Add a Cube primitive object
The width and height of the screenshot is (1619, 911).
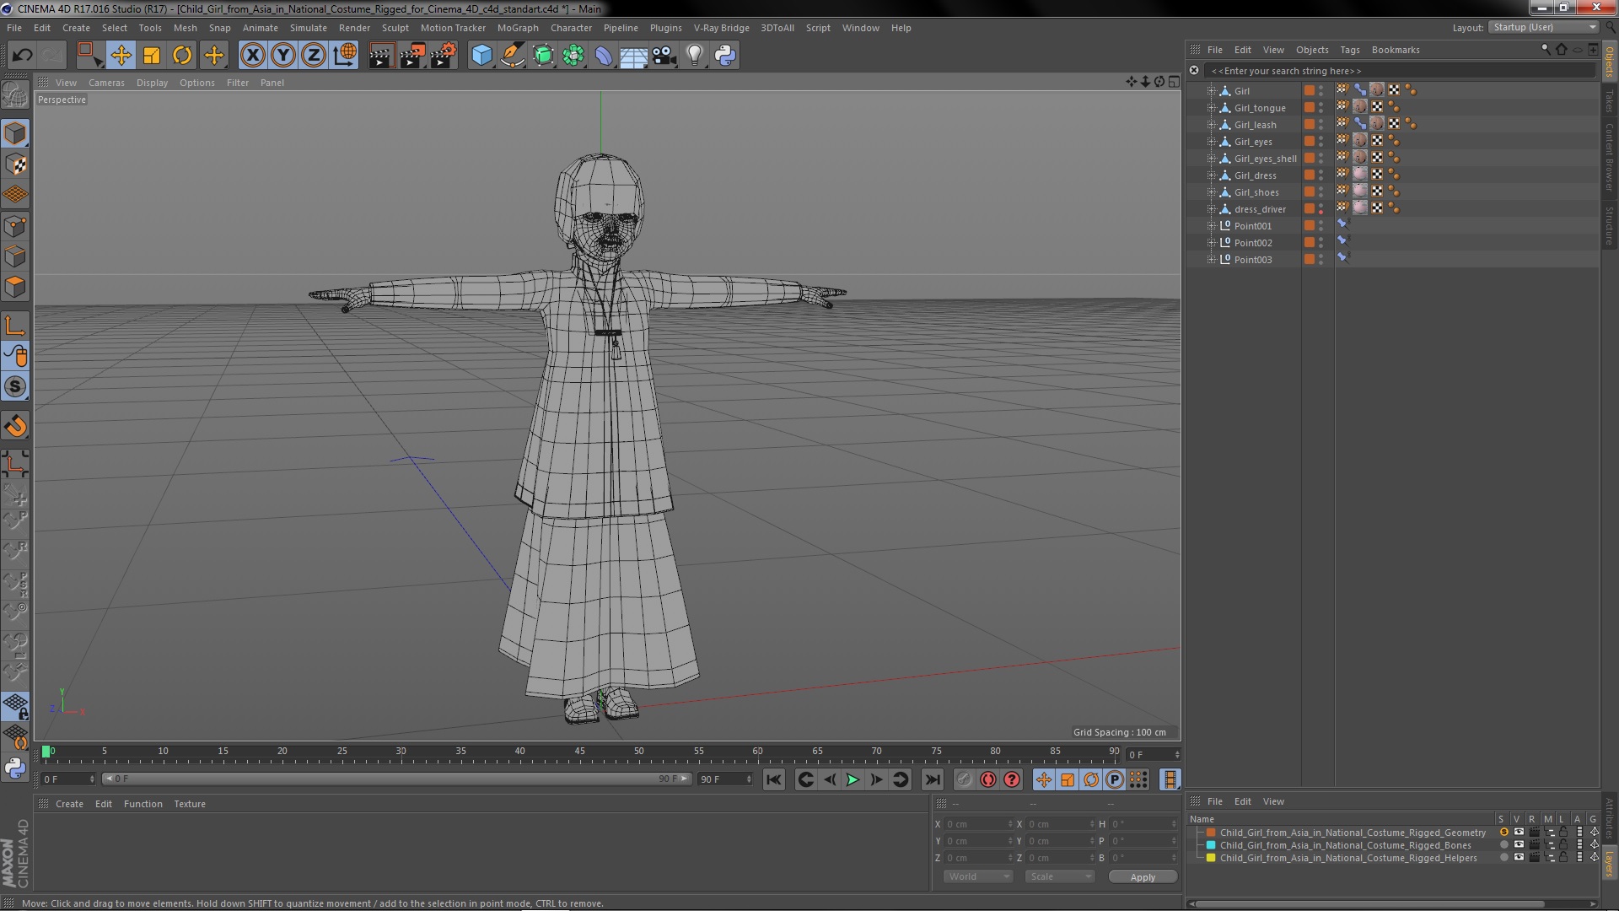coord(481,56)
